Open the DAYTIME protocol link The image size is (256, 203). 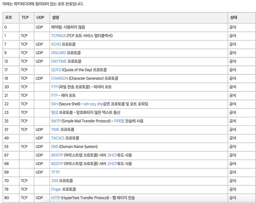coord(59,61)
